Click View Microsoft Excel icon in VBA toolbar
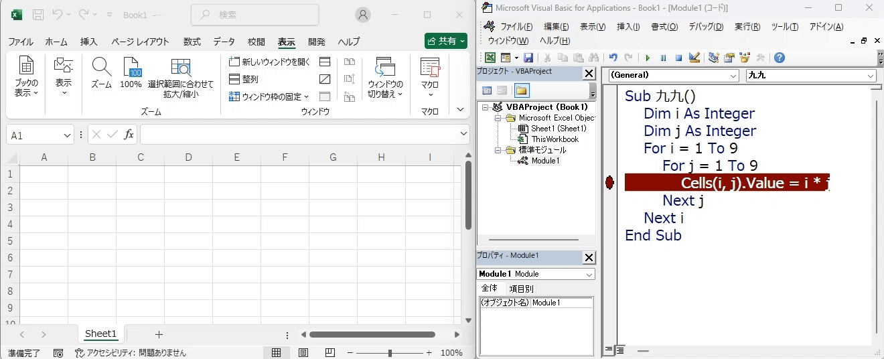This screenshot has height=359, width=884. 490,58
